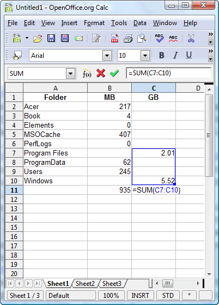Go to last sheet navigation arrow
This screenshot has width=219, height=305.
38,283
